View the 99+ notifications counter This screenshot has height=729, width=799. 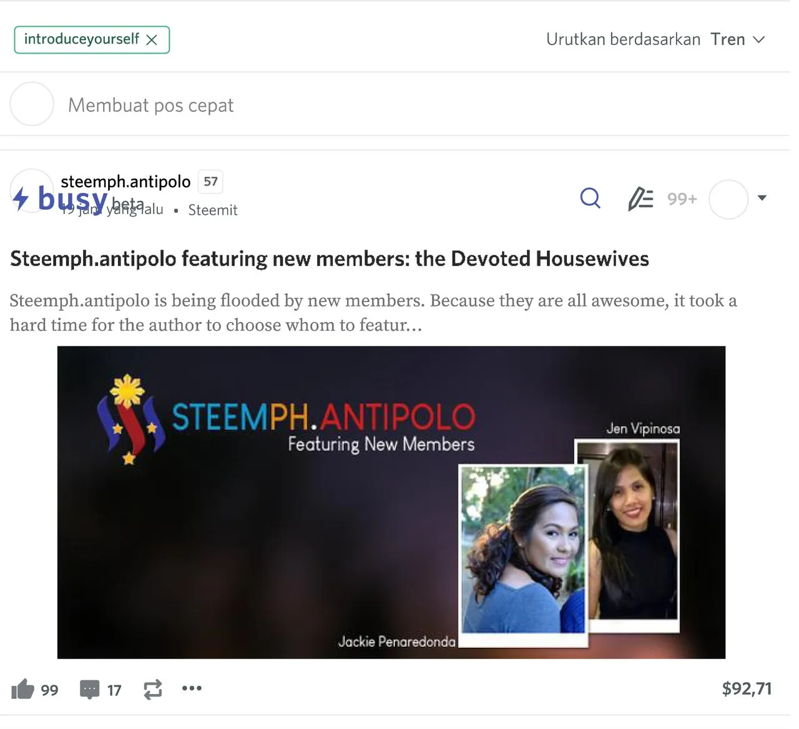[x=682, y=199]
